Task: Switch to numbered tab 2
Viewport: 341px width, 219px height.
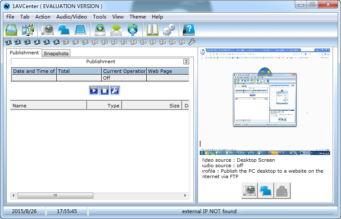Action: [18, 42]
